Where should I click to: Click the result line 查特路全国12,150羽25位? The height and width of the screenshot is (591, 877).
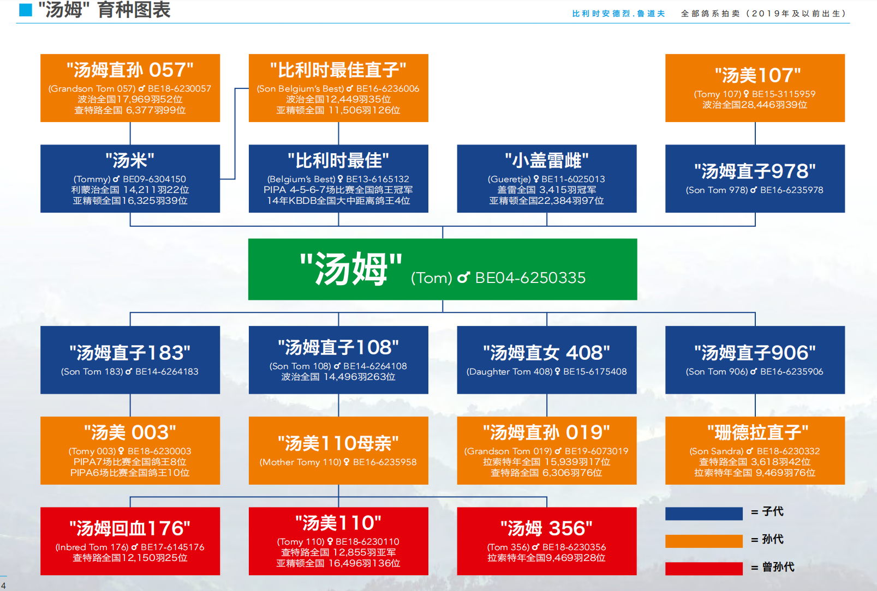point(130,558)
